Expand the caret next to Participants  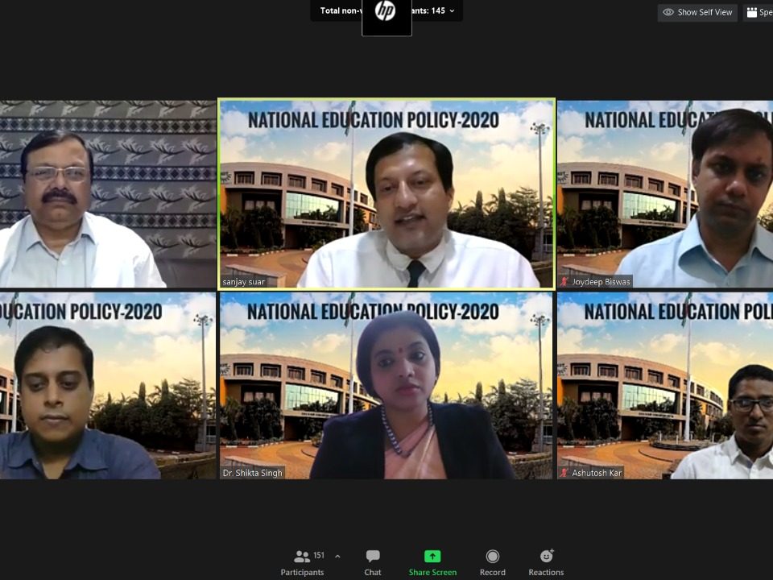337,556
